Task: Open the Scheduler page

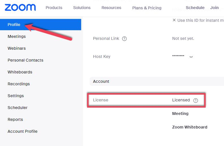Action: (18, 108)
